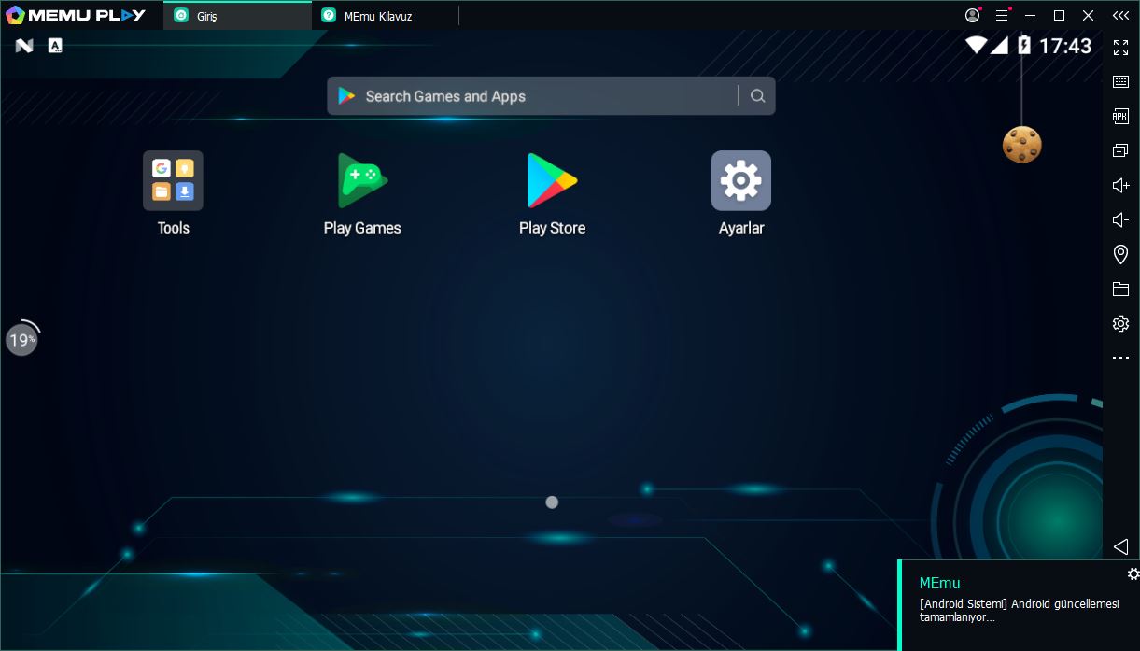Minimize the MEmu window
The height and width of the screenshot is (651, 1140).
coord(1031,15)
